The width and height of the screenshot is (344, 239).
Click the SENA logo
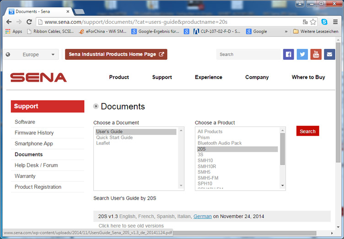click(38, 78)
